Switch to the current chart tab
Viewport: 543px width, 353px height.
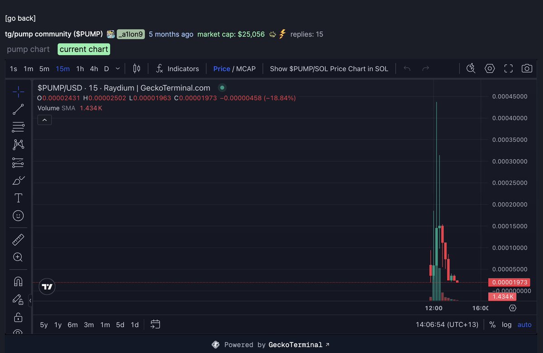click(x=84, y=49)
